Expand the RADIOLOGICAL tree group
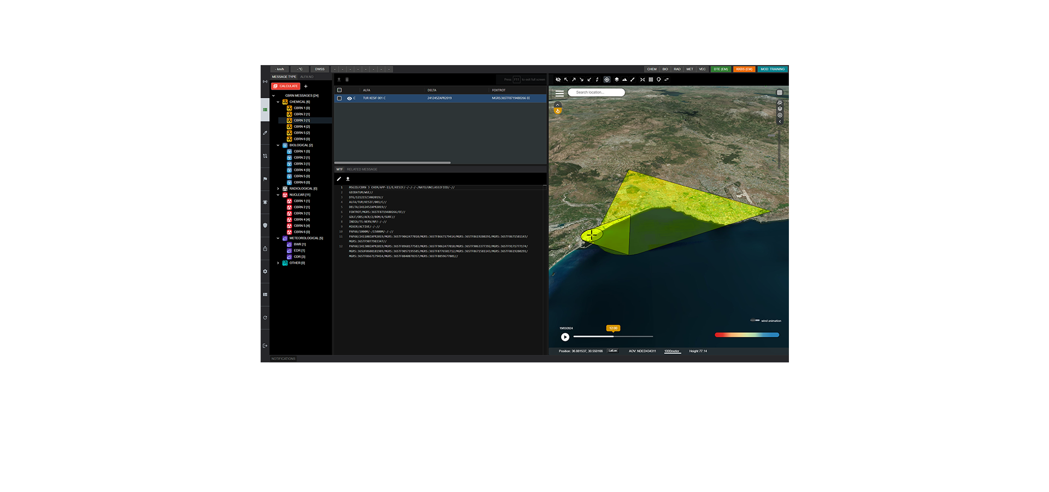The width and height of the screenshot is (1049, 492). pos(278,189)
